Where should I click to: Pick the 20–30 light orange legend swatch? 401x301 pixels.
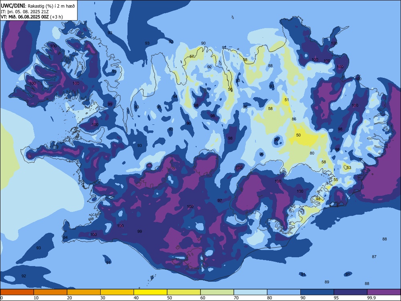point(84,292)
